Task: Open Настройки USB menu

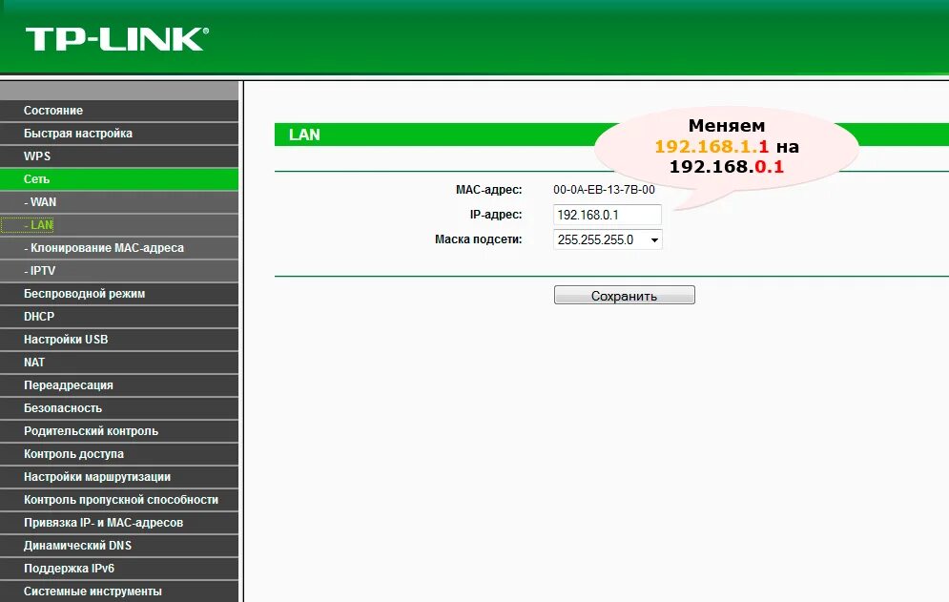Action: click(119, 339)
